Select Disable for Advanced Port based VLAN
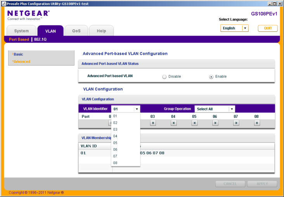284x197 pixels. pyautogui.click(x=165, y=77)
